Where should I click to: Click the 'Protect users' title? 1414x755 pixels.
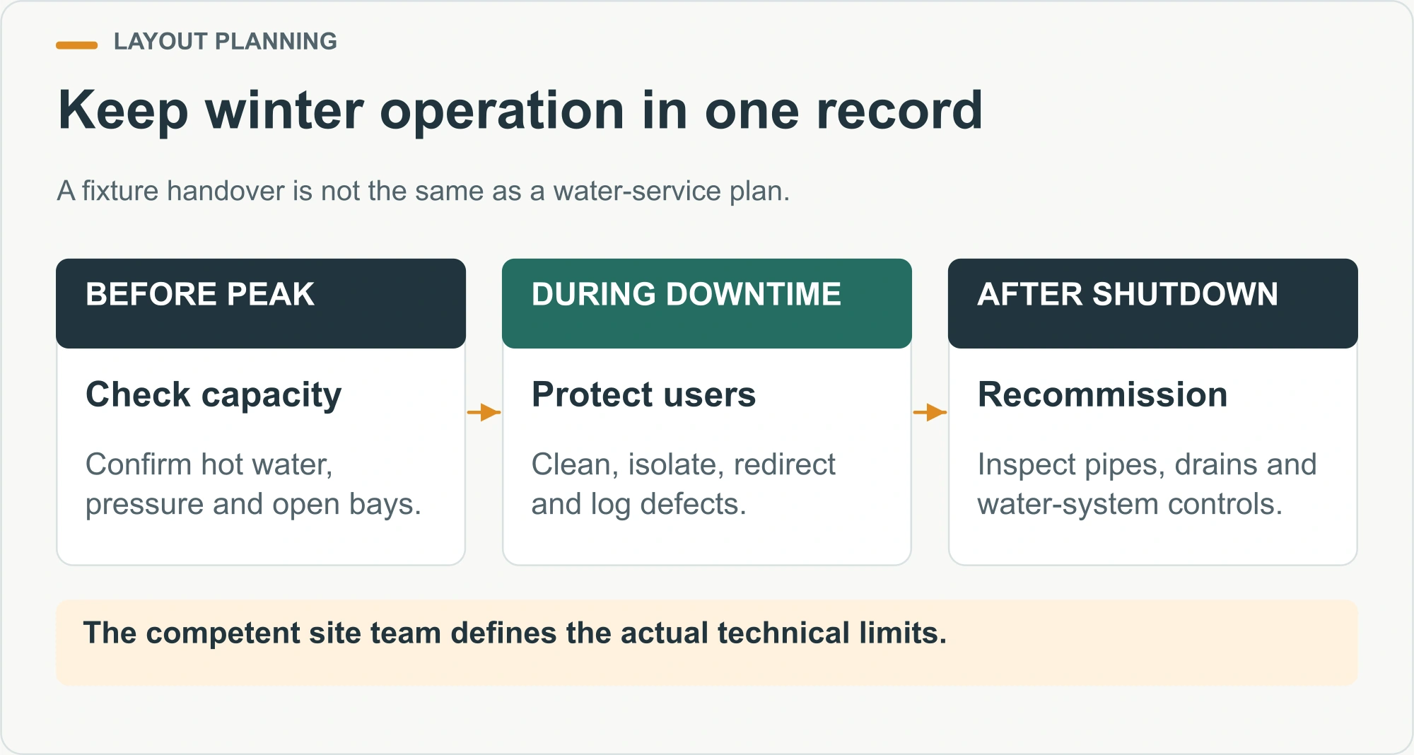[643, 394]
